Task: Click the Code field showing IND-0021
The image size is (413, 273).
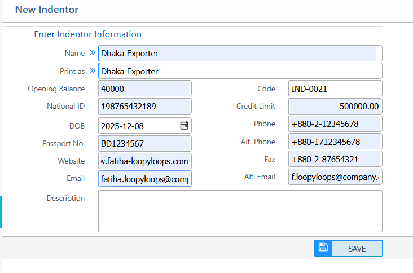Action: tap(335, 89)
